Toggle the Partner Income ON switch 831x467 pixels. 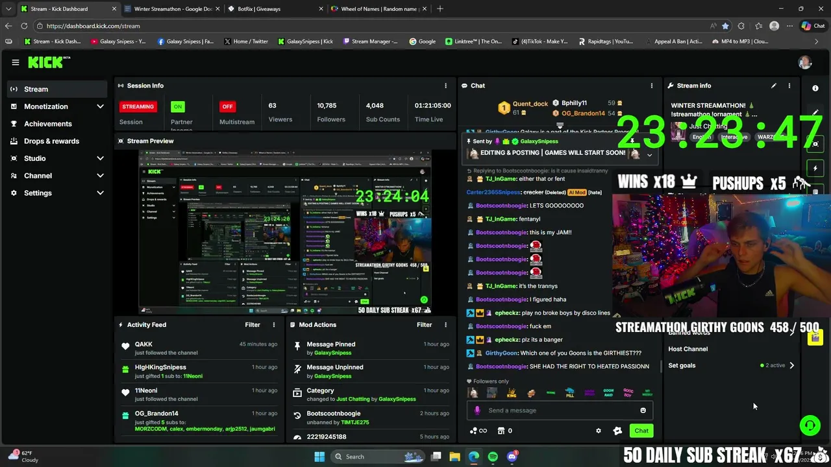pyautogui.click(x=177, y=106)
